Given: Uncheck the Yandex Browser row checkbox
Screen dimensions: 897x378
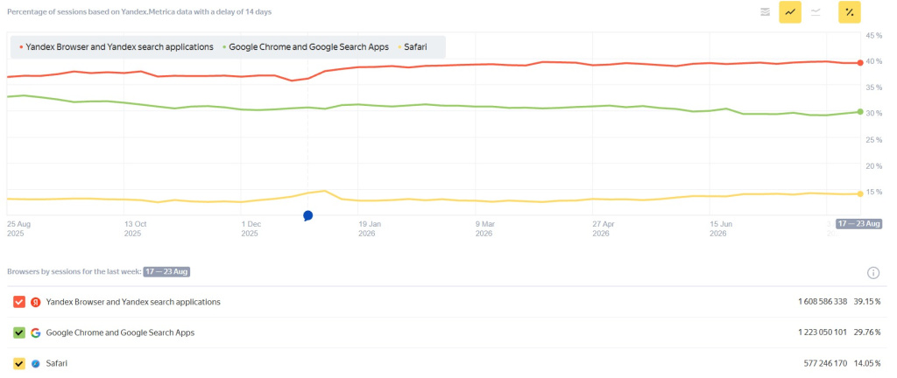Looking at the screenshot, I should [19, 302].
